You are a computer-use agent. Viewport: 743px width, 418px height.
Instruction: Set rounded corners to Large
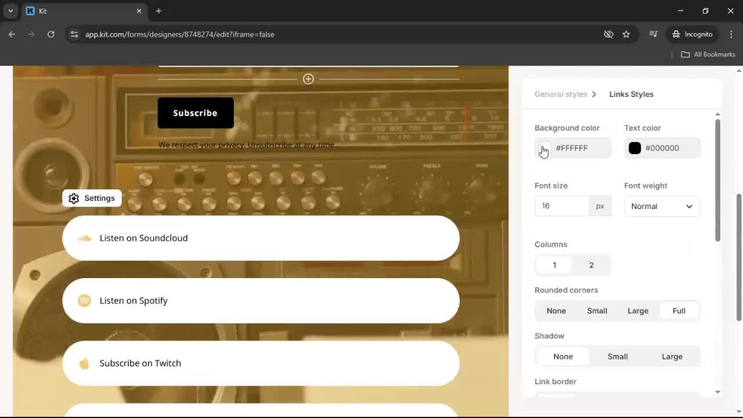(x=637, y=311)
